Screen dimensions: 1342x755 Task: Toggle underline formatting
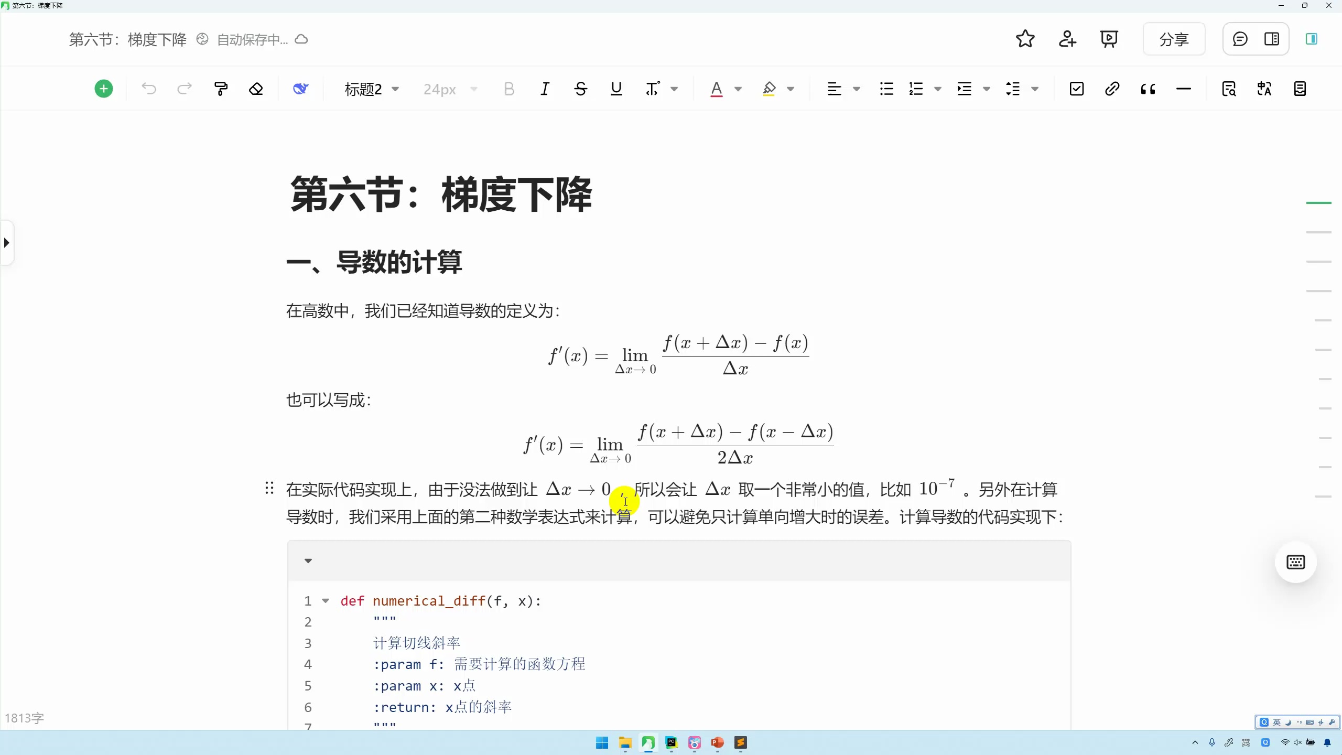tap(616, 88)
